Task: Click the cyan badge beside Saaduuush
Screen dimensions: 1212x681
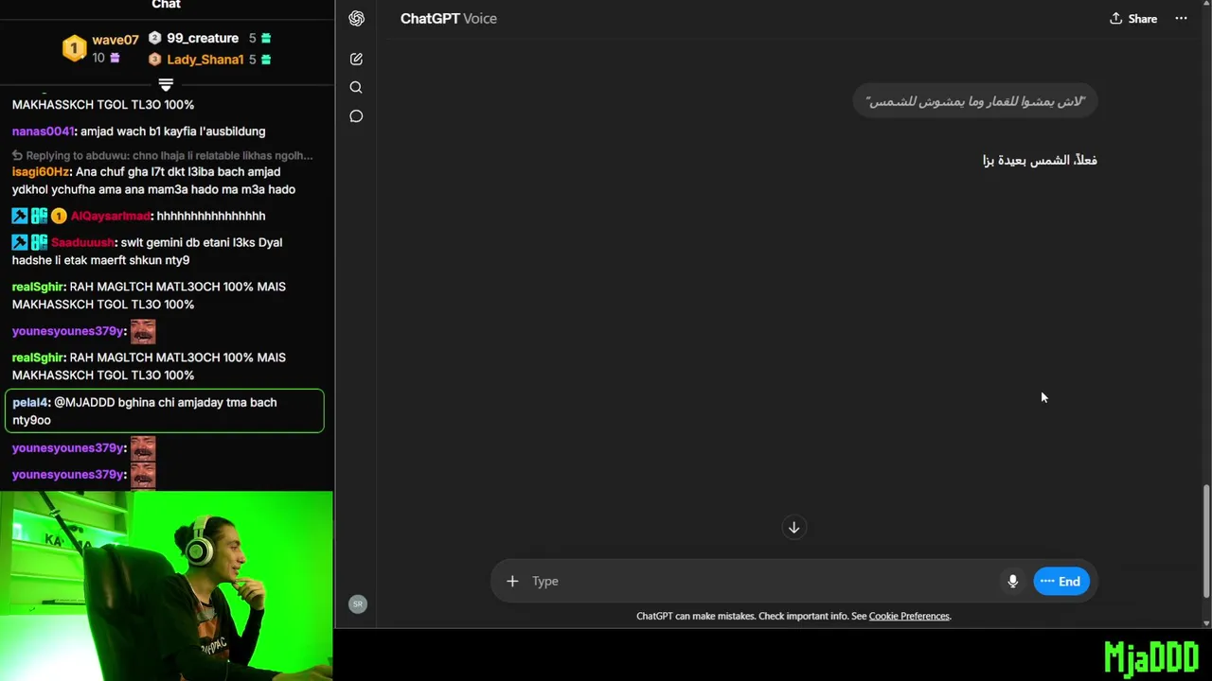Action: tap(39, 242)
